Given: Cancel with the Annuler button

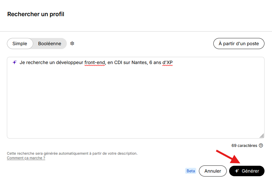Looking at the screenshot, I should click(213, 171).
